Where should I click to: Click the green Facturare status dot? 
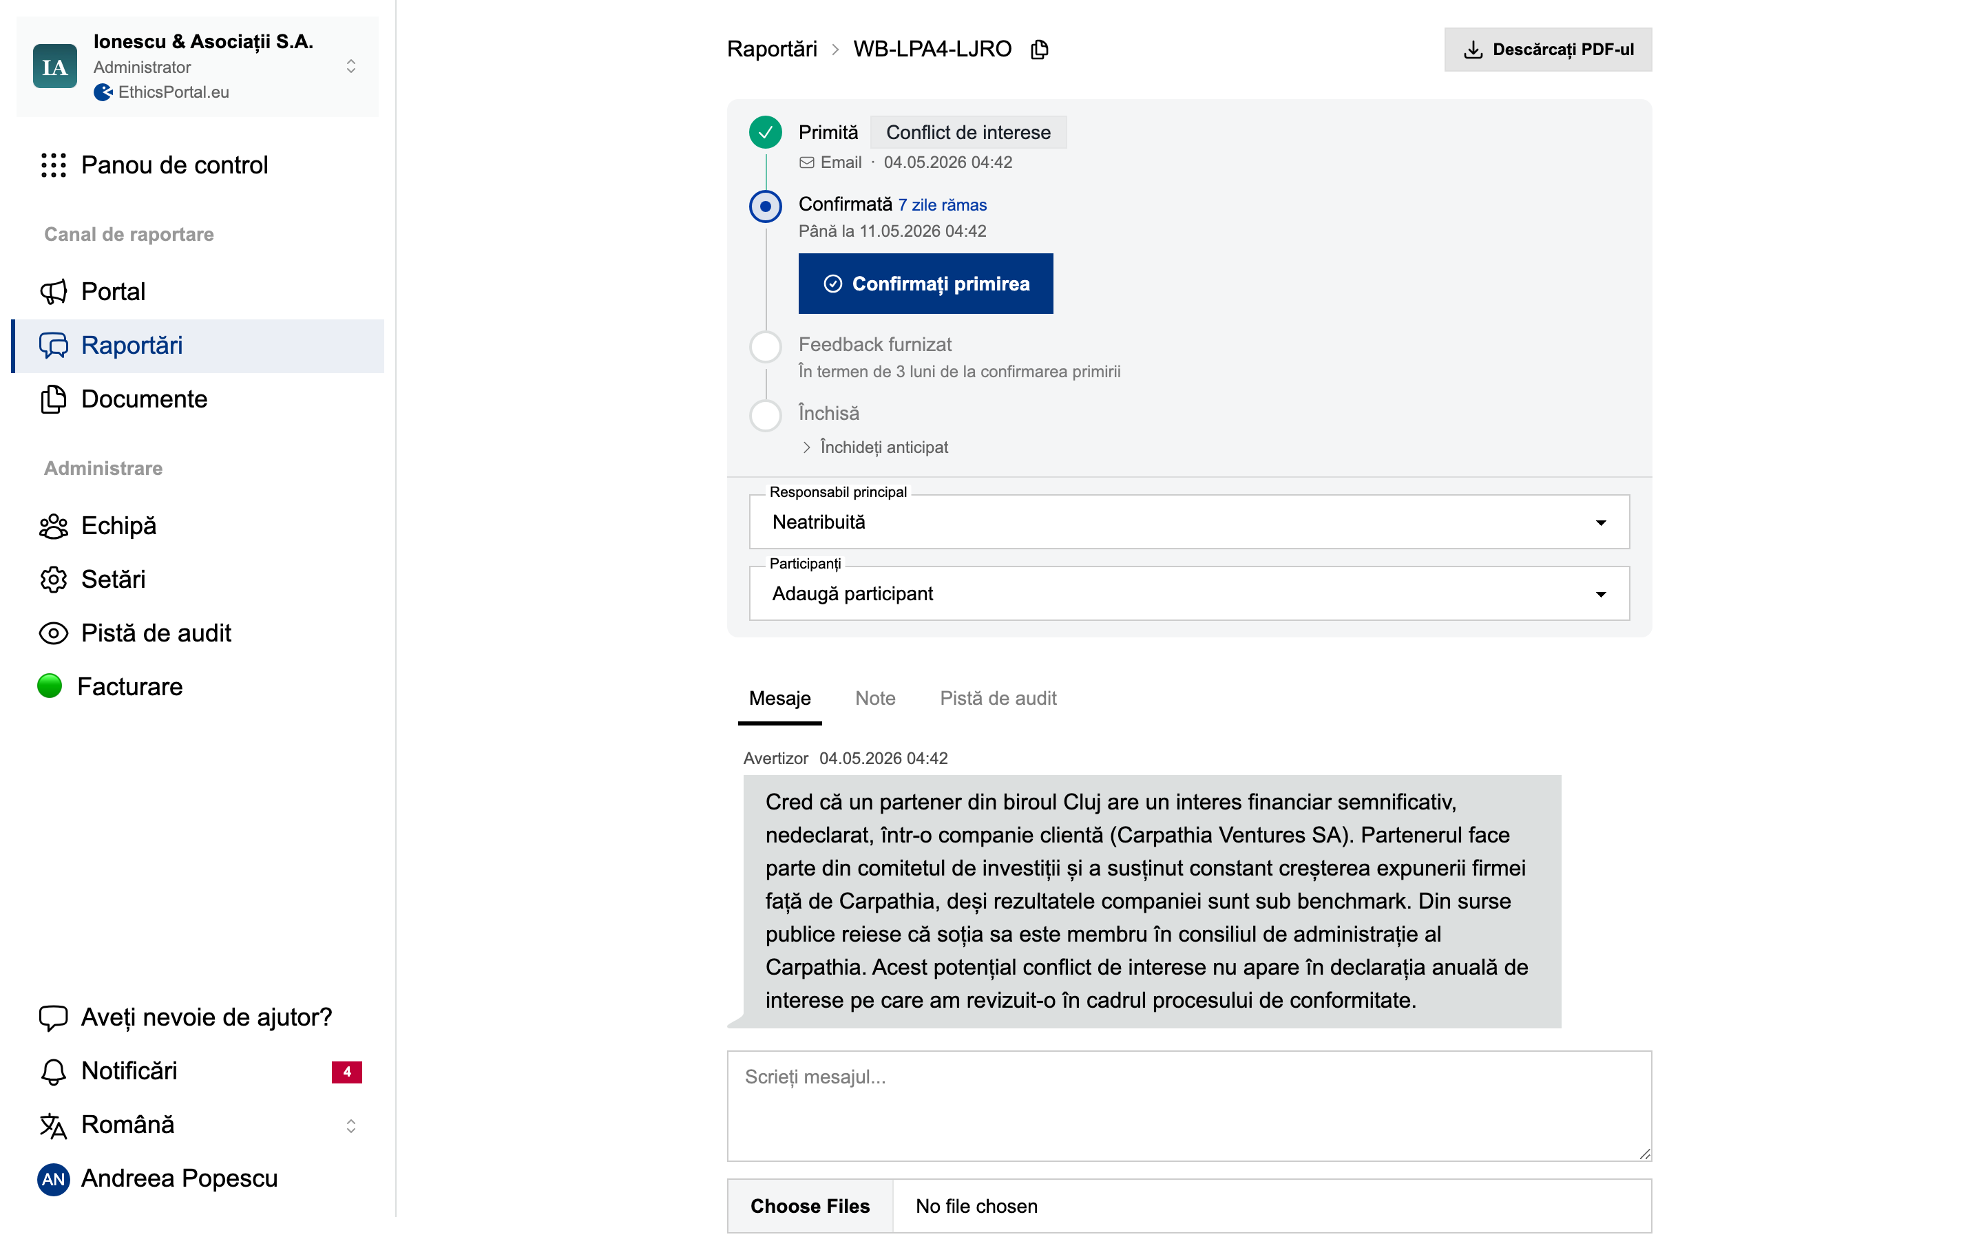tap(50, 686)
